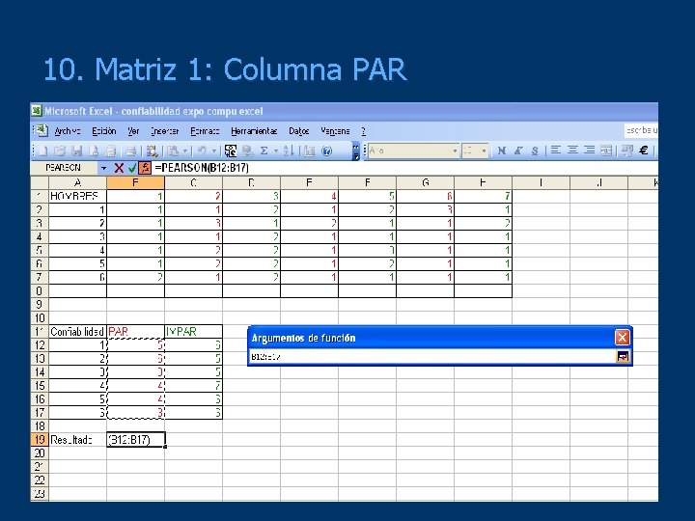Image resolution: width=695 pixels, height=521 pixels.
Task: Center text in the toolbar
Action: point(572,151)
